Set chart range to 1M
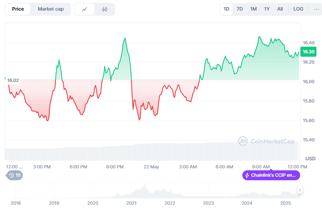Viewport: 322px width, 214px height. (253, 9)
